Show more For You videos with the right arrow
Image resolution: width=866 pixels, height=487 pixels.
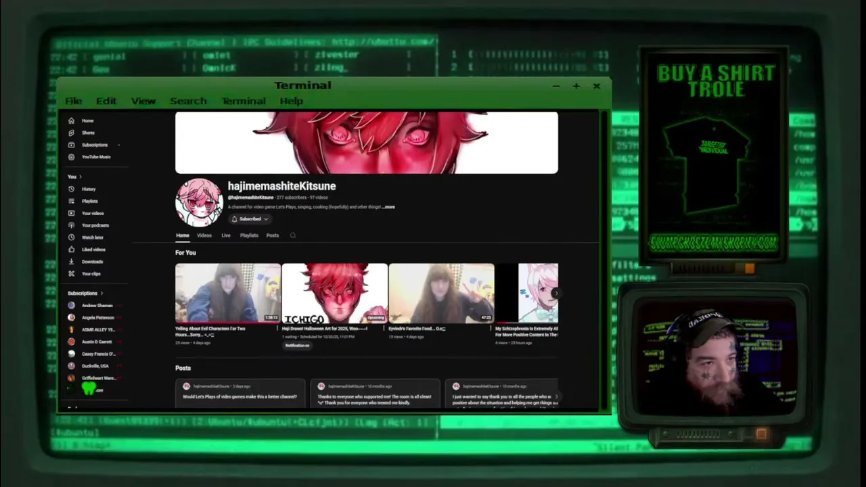click(555, 293)
